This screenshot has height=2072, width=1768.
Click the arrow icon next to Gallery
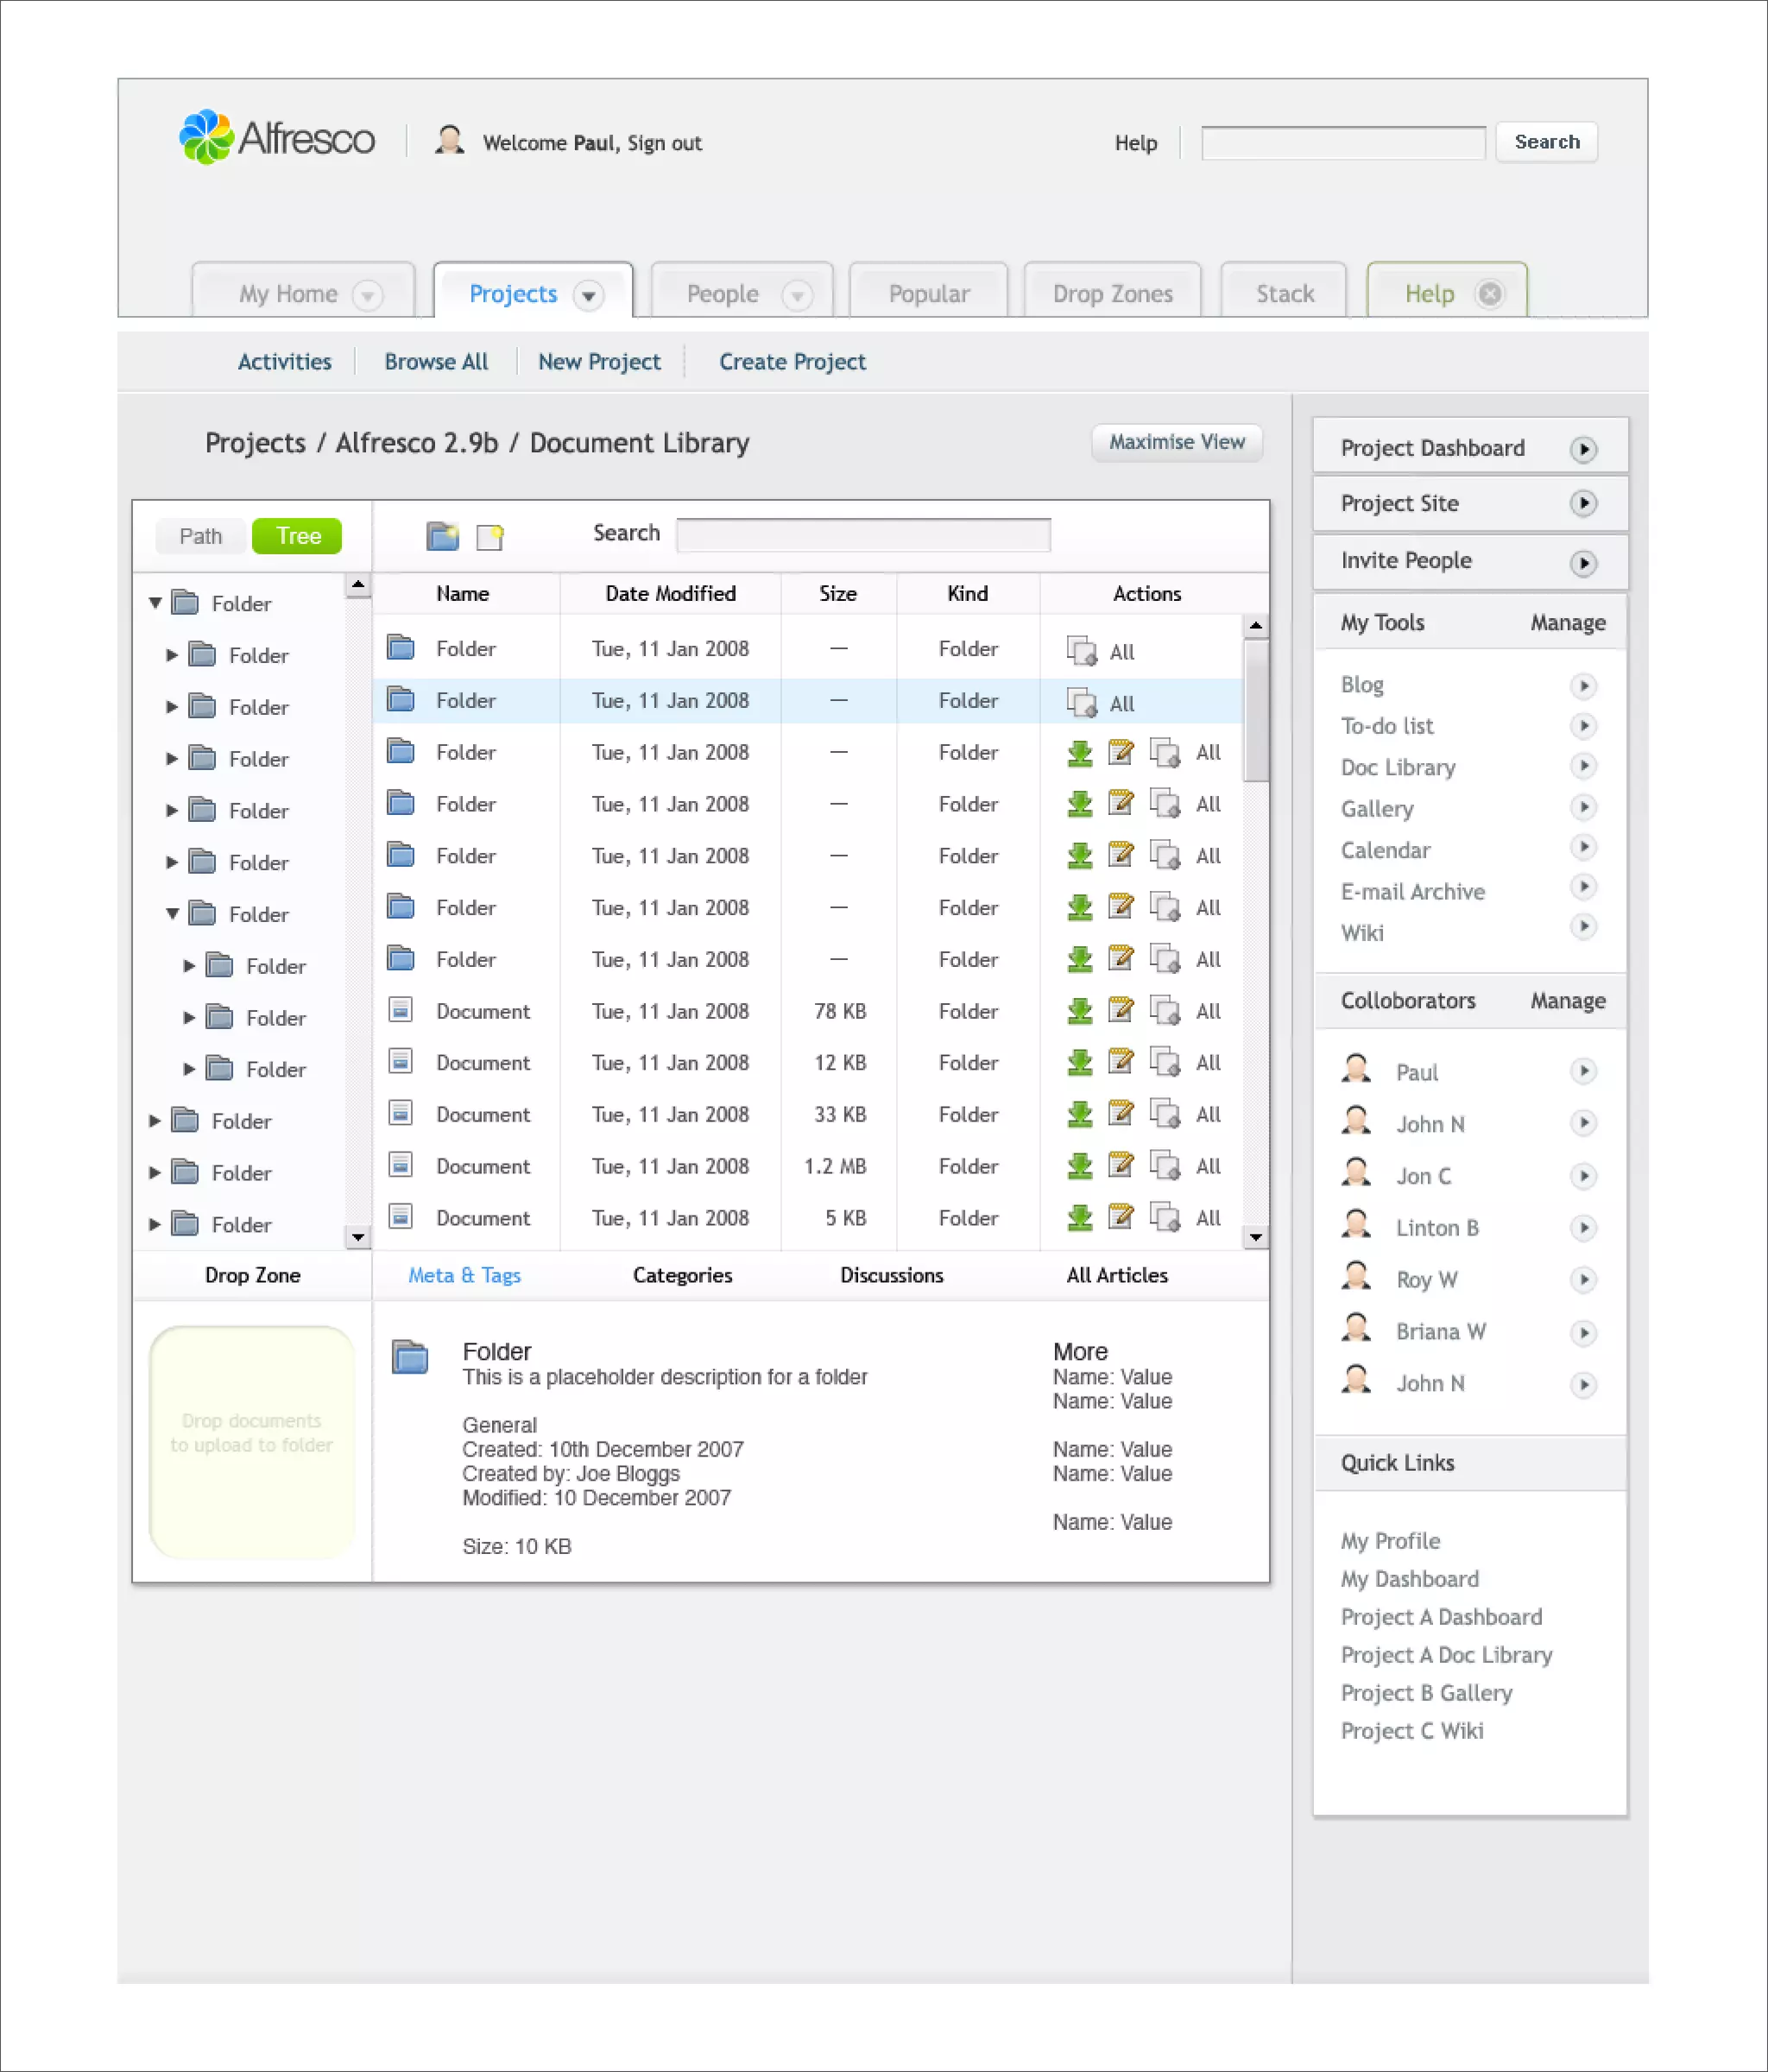(1583, 807)
